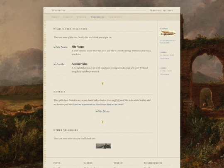Click the 'Mutuals' section heading
Viewport: 224px width, 168px height.
[59, 92]
